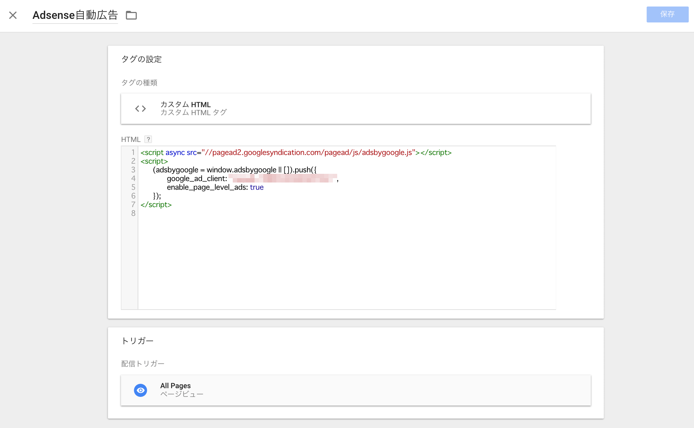Open folder selector next to tag name
694x428 pixels.
tap(131, 15)
